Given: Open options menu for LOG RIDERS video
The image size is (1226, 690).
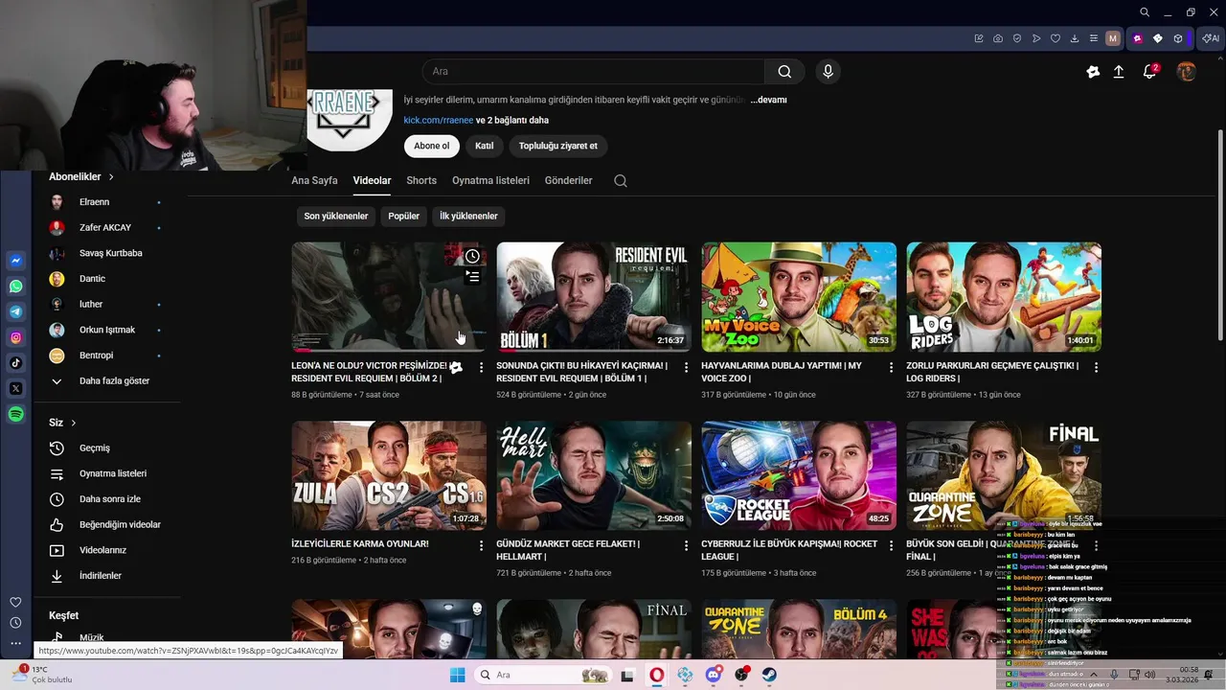Looking at the screenshot, I should click(x=1096, y=367).
